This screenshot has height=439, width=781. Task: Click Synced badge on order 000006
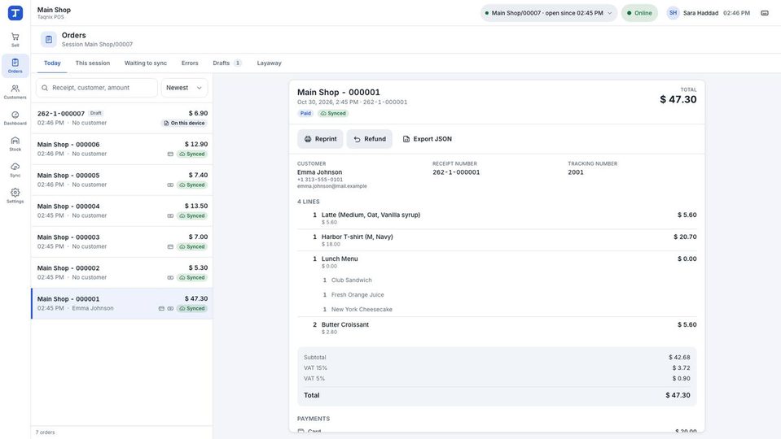(x=192, y=154)
